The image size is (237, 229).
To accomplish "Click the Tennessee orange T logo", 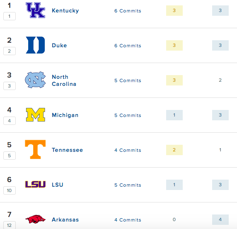I will click(x=35, y=149).
